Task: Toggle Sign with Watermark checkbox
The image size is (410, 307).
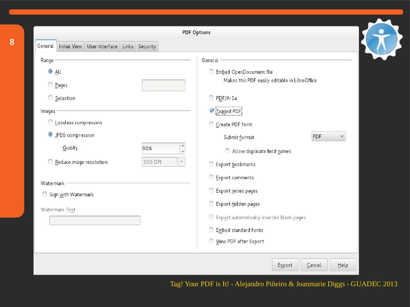Action: pyautogui.click(x=45, y=194)
